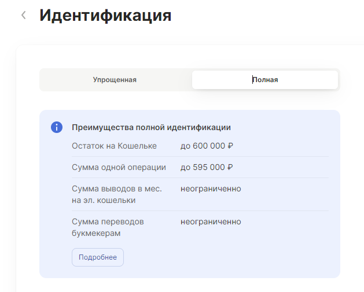Select the Остаток на Кошельке label

pos(114,146)
